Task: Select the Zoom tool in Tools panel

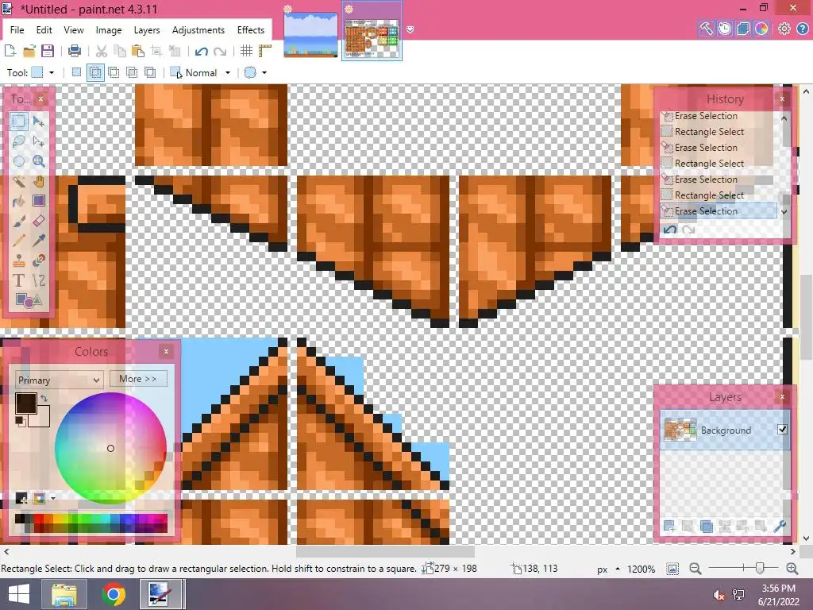Action: [38, 160]
